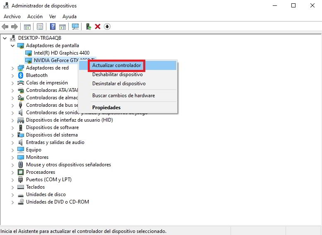Click the properties sheet toolbar icon
The image size is (322, 235).
pos(40,26)
